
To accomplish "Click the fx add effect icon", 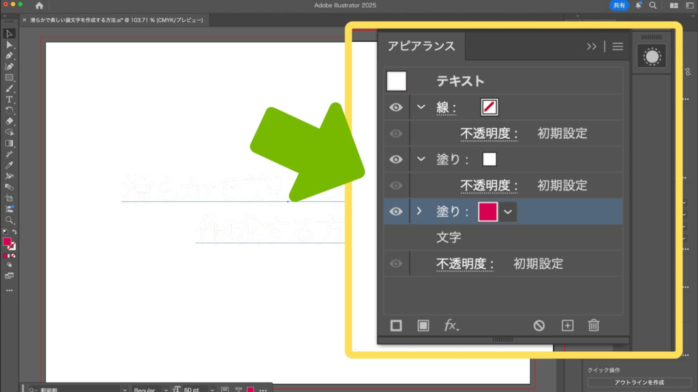I will tap(451, 325).
